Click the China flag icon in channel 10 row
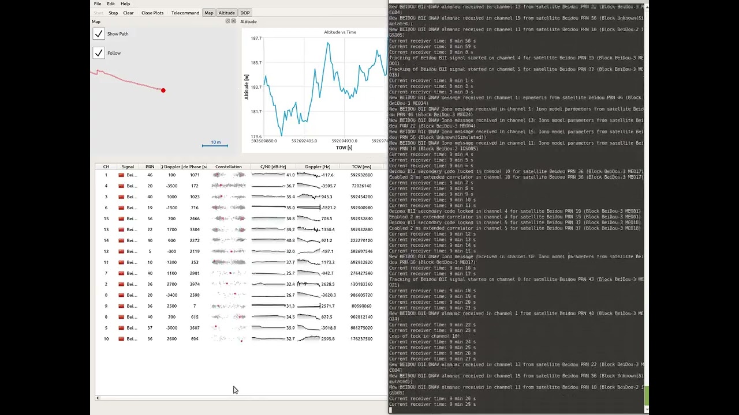Screen dimensions: 739x415 (x=121, y=339)
